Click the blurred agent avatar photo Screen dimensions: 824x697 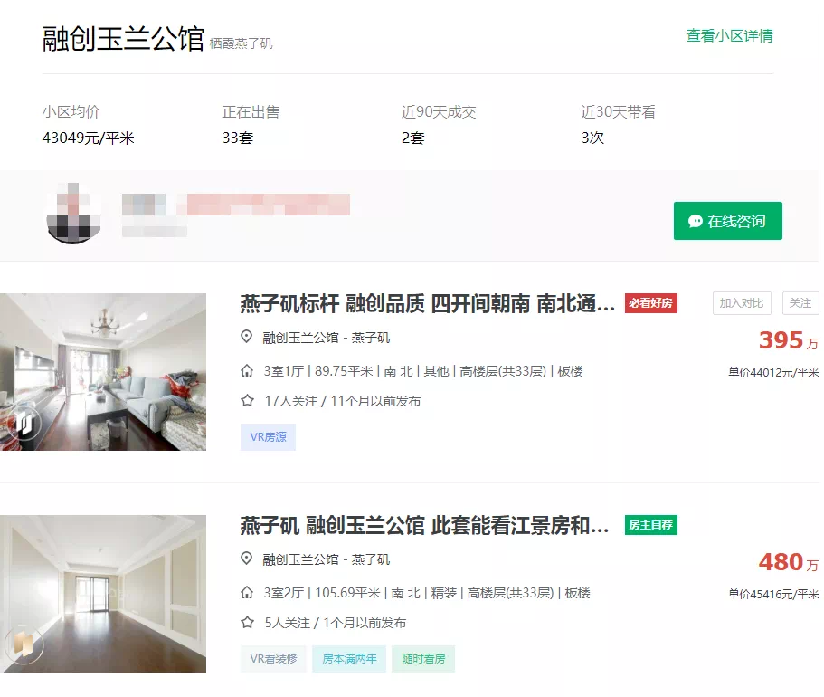pyautogui.click(x=73, y=214)
